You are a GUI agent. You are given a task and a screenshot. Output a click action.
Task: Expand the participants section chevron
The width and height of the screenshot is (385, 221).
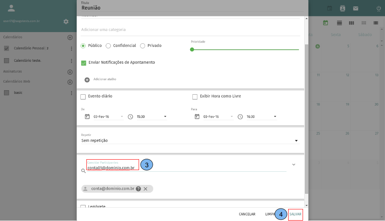pyautogui.click(x=294, y=164)
